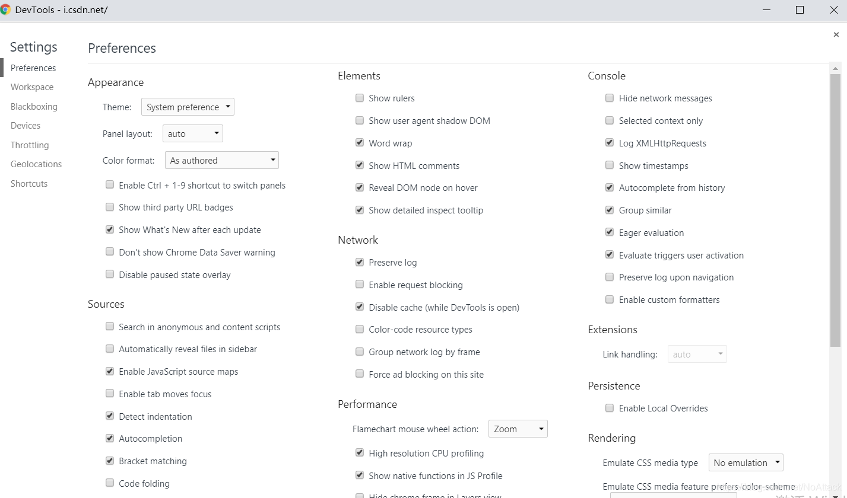The image size is (847, 498).
Task: Uncheck Eager evaluation
Action: 610,232
